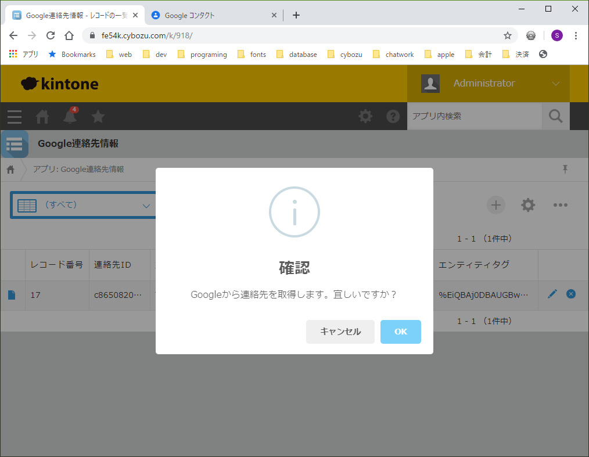Screen dimensions: 589x457
Task: Click the %EiQBAj0DBAUGBw… cell
Action: [486, 295]
